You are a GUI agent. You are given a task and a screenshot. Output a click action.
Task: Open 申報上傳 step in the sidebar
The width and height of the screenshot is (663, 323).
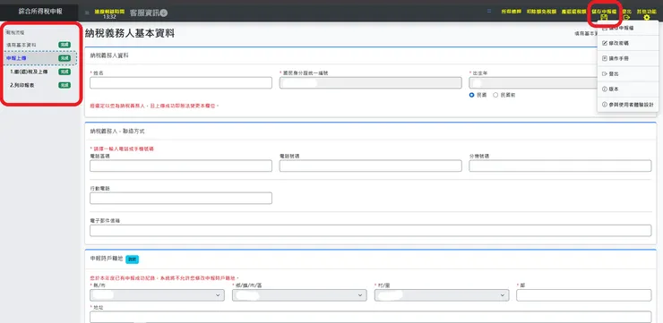pos(40,58)
